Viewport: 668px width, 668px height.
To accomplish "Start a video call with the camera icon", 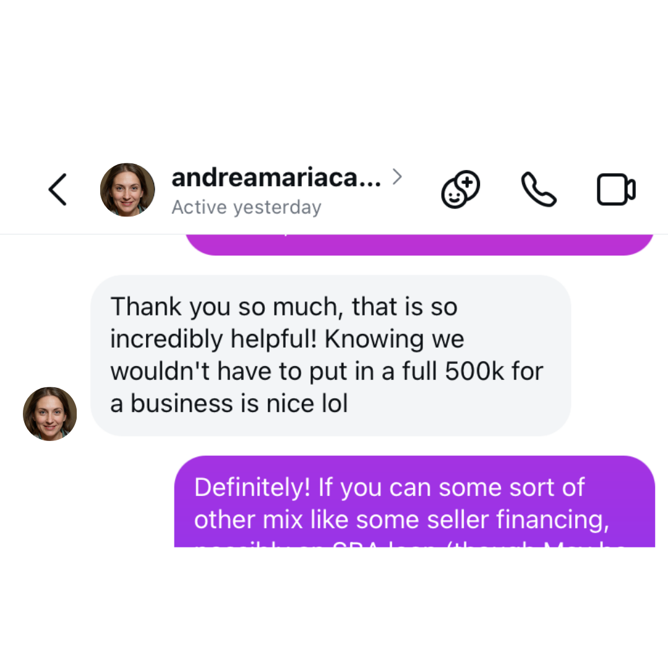I will point(616,190).
